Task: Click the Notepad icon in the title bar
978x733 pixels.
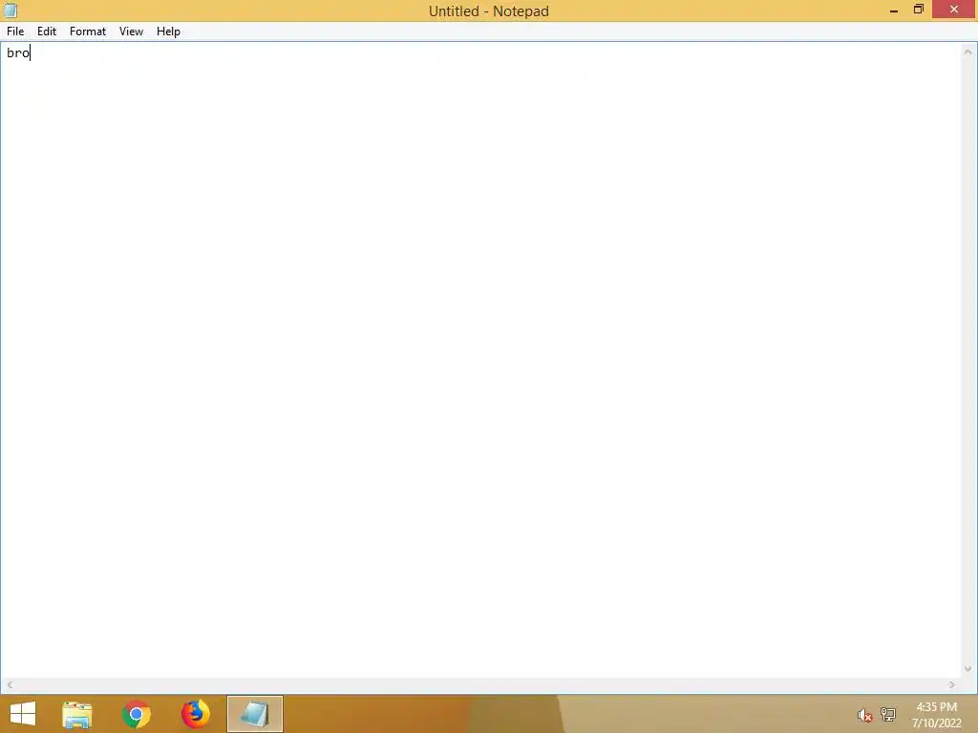Action: [11, 10]
